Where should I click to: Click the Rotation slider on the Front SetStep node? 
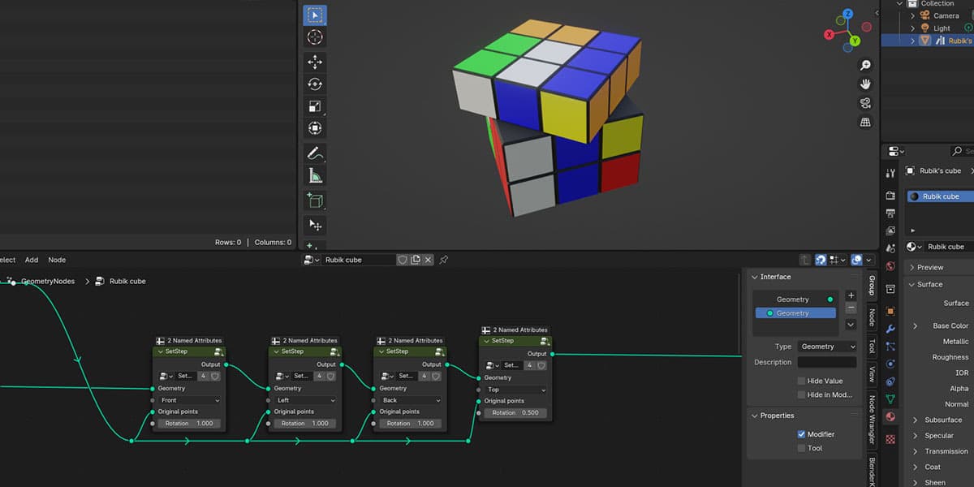[190, 423]
